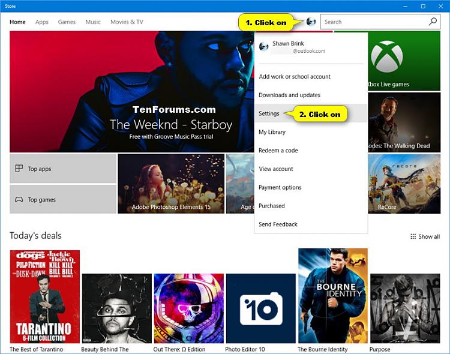The width and height of the screenshot is (450, 354).
Task: Open the Purpose album cover
Action: pyautogui.click(x=405, y=308)
